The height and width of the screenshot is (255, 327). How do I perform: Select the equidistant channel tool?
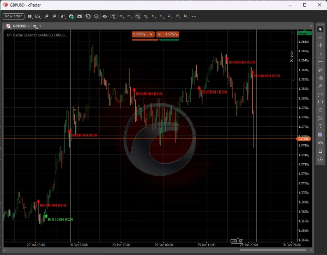[320, 78]
